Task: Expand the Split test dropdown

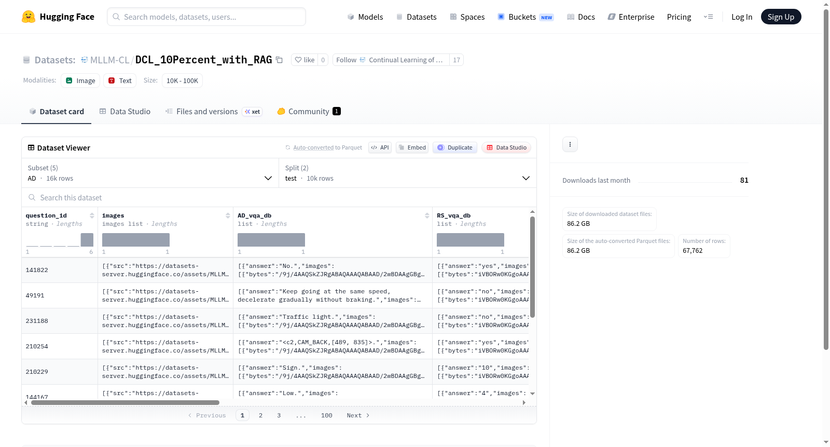Action: pos(408,173)
